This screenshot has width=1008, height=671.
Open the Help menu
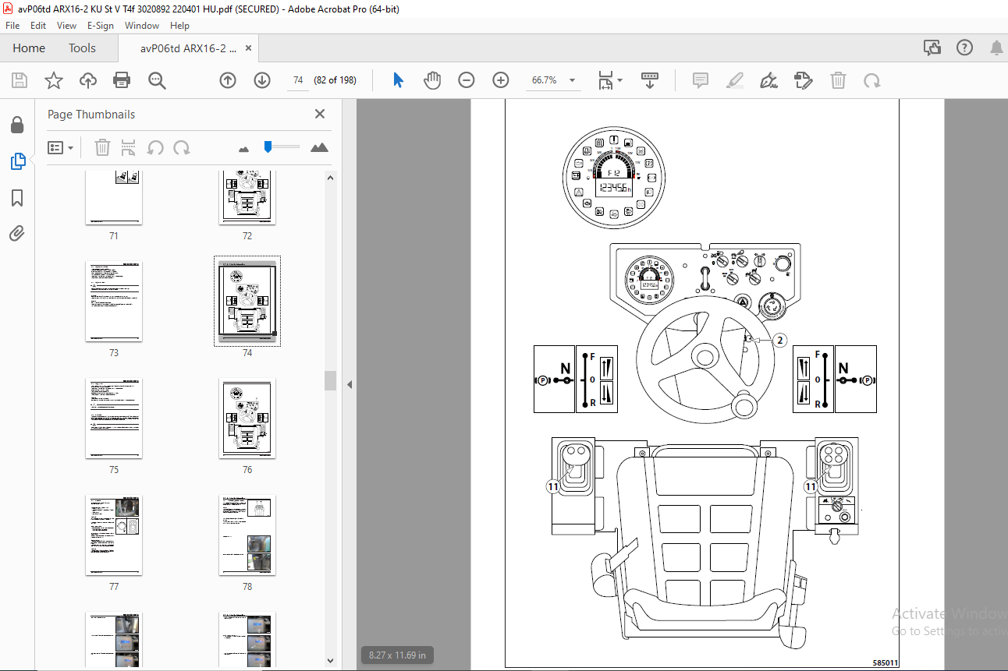(180, 26)
